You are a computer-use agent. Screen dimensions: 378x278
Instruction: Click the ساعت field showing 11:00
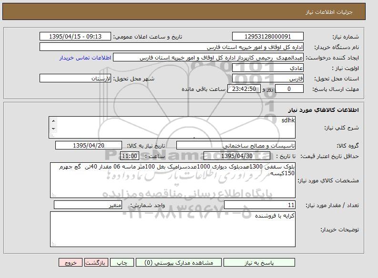pos(130,156)
